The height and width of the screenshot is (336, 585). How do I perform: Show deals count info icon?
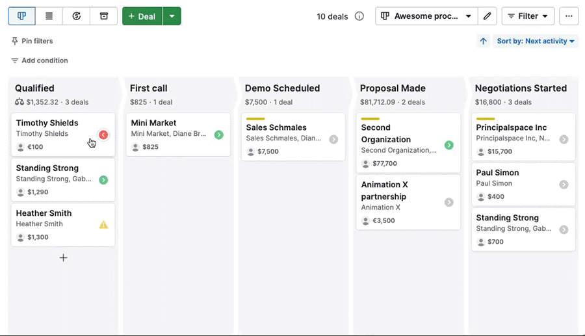pyautogui.click(x=359, y=16)
